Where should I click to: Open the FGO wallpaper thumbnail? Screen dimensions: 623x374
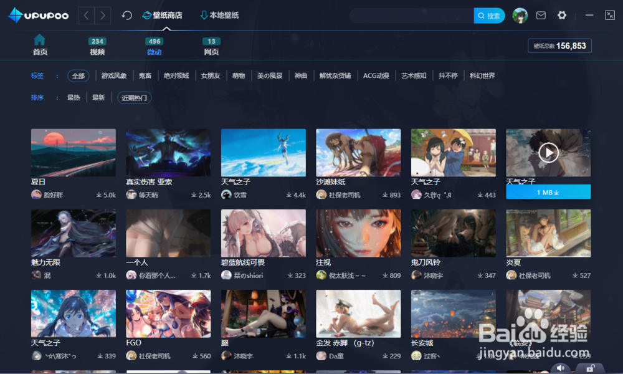click(x=168, y=314)
